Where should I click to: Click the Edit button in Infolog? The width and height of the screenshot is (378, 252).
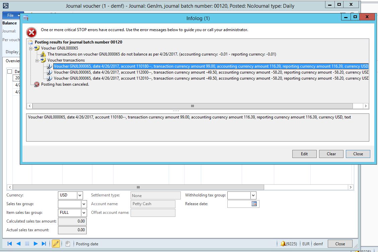coord(304,154)
